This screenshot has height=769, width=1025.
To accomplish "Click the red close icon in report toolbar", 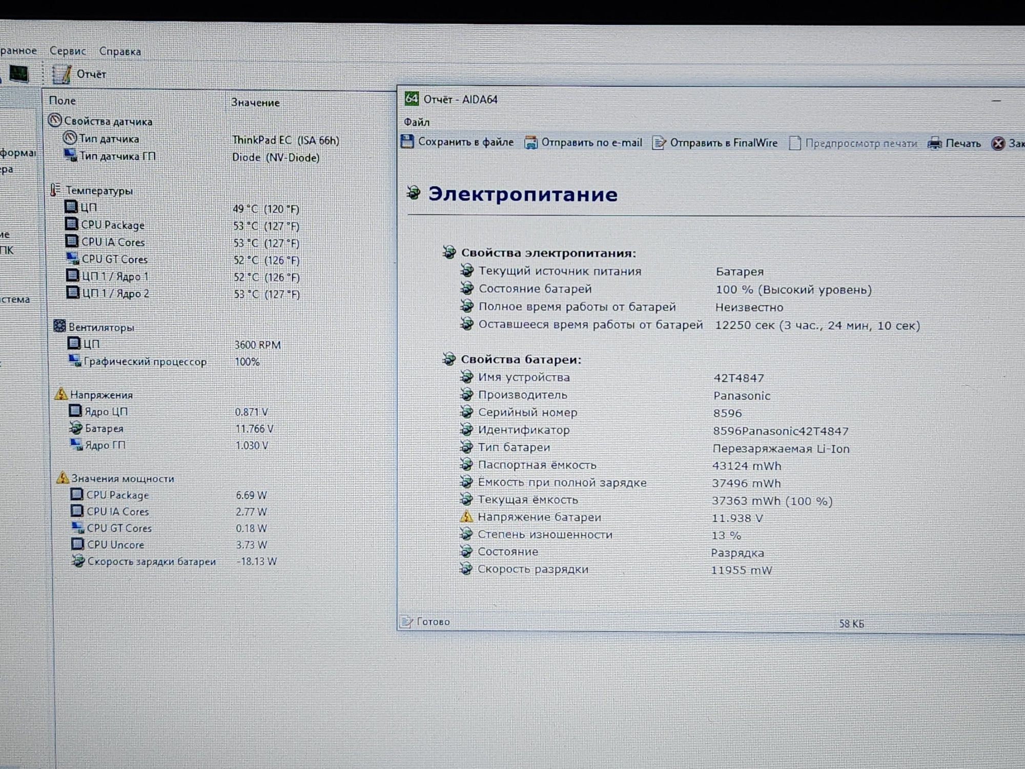I will click(x=998, y=144).
